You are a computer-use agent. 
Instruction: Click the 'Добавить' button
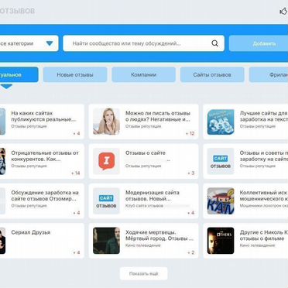pyautogui.click(x=259, y=43)
